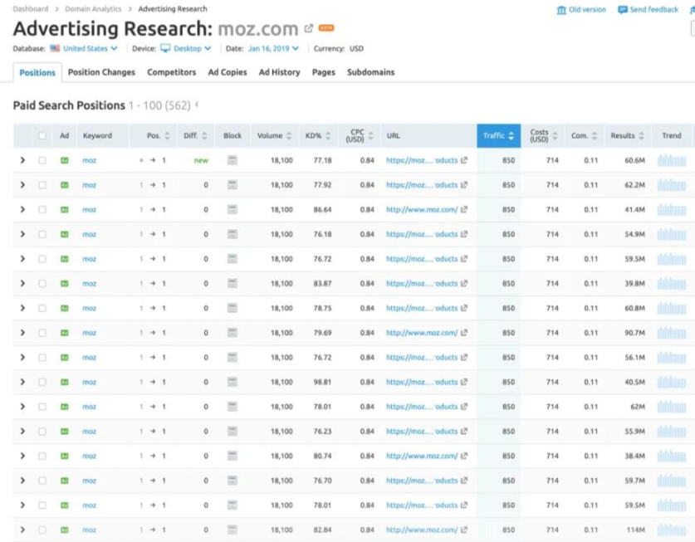Click the Send feedback speech bubble icon
The height and width of the screenshot is (542, 695).
[623, 10]
